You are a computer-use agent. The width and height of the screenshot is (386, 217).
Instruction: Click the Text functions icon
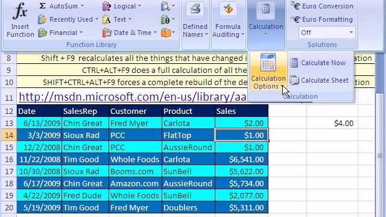(107, 19)
